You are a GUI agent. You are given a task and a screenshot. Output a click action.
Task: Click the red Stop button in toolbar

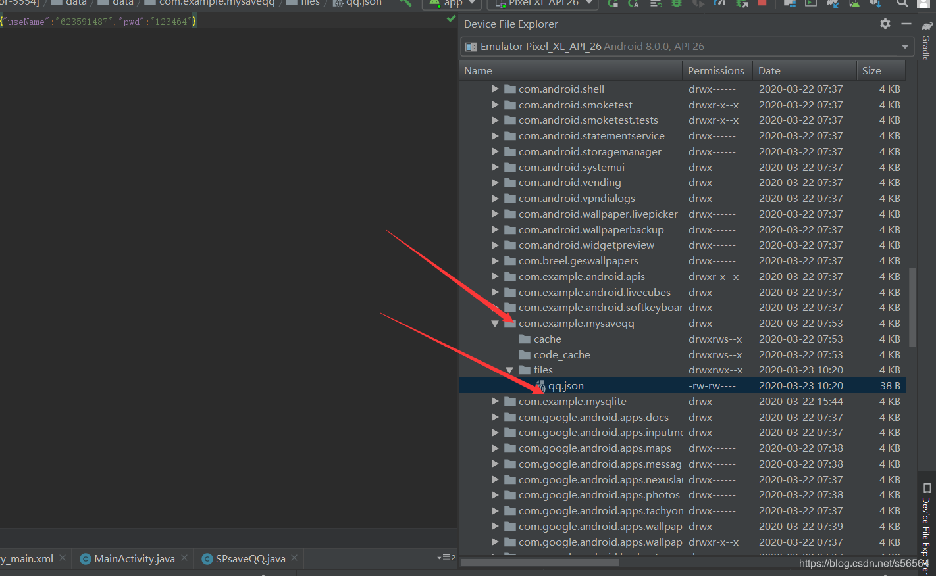762,3
